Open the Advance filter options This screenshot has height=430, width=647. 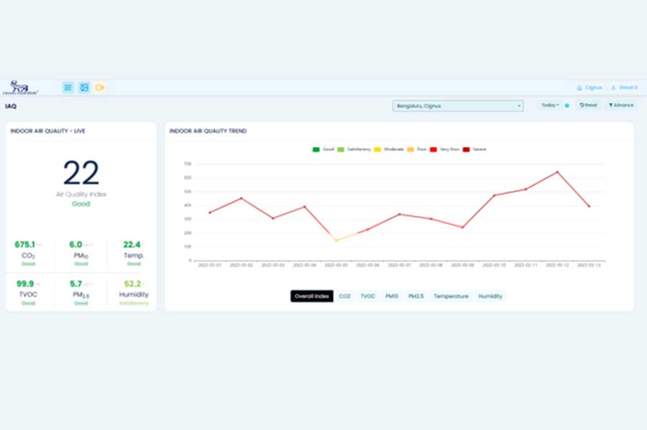(x=620, y=106)
